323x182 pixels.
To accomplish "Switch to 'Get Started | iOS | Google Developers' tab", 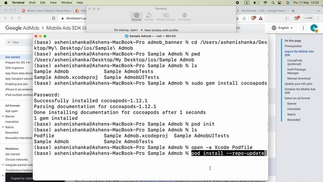I will click(261, 11).
